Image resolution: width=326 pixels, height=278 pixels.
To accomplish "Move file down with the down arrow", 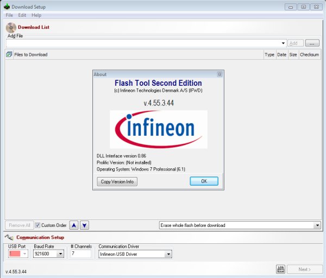I will (x=84, y=225).
